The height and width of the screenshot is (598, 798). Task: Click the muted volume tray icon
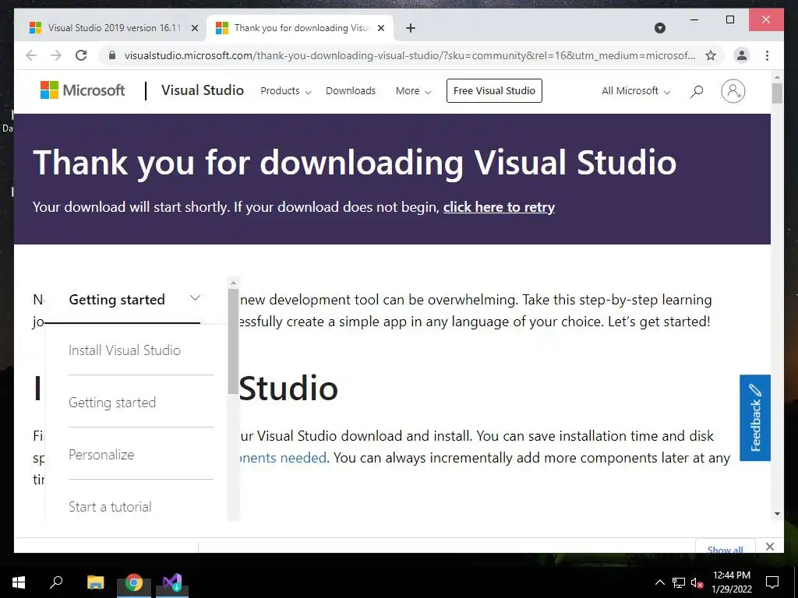coord(697,582)
